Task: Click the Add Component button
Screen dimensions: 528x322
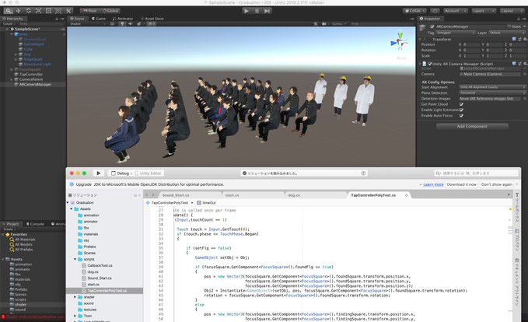Action: click(471, 125)
